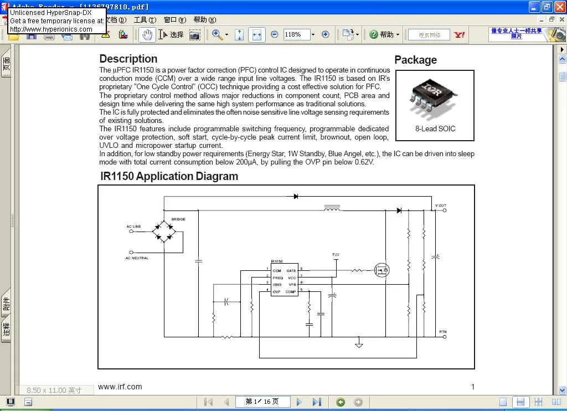
Task: Switch to the 页面 Pages side tab
Action: 7,64
